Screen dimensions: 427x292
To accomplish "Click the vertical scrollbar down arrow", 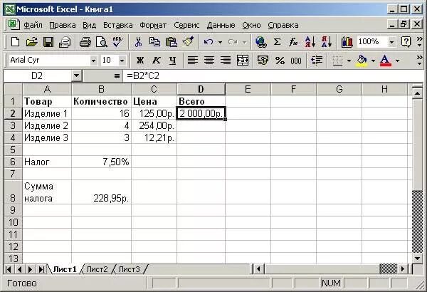I will click(x=417, y=259).
